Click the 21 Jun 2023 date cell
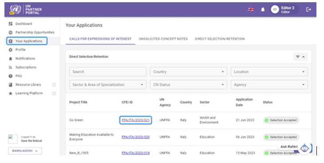Screen dimensions: 324x163 (x=245, y=120)
